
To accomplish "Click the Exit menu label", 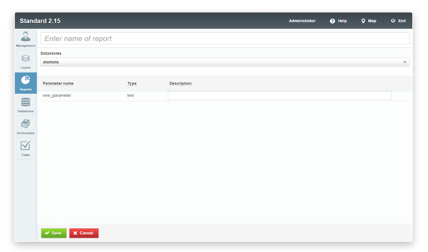I will (402, 21).
